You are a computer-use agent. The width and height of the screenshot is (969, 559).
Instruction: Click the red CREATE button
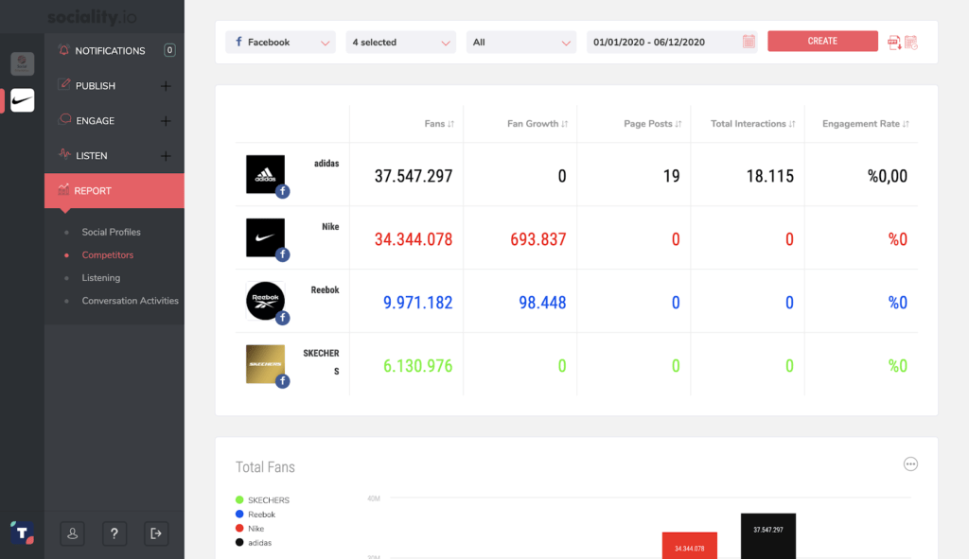pos(822,41)
